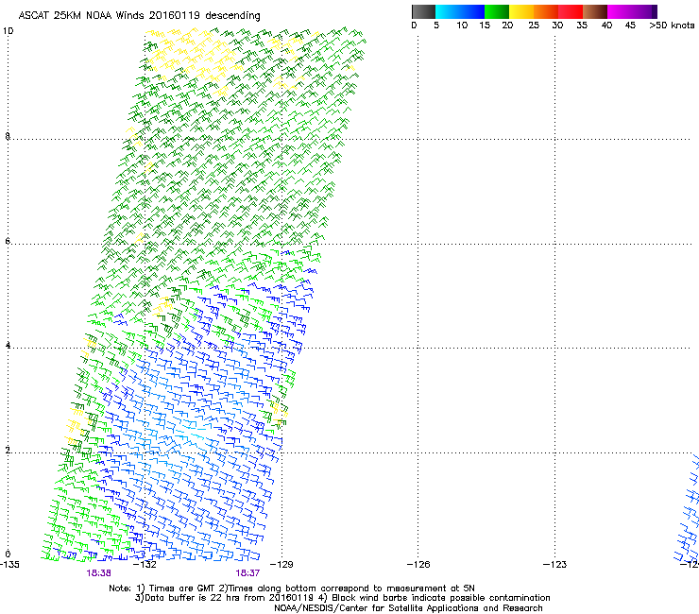
Task: Click the 'NOAA/NESDIS/Center for Satellite Applications' credit
Action: (378, 608)
